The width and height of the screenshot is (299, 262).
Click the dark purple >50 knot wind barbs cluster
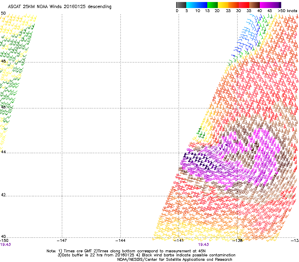(201, 161)
